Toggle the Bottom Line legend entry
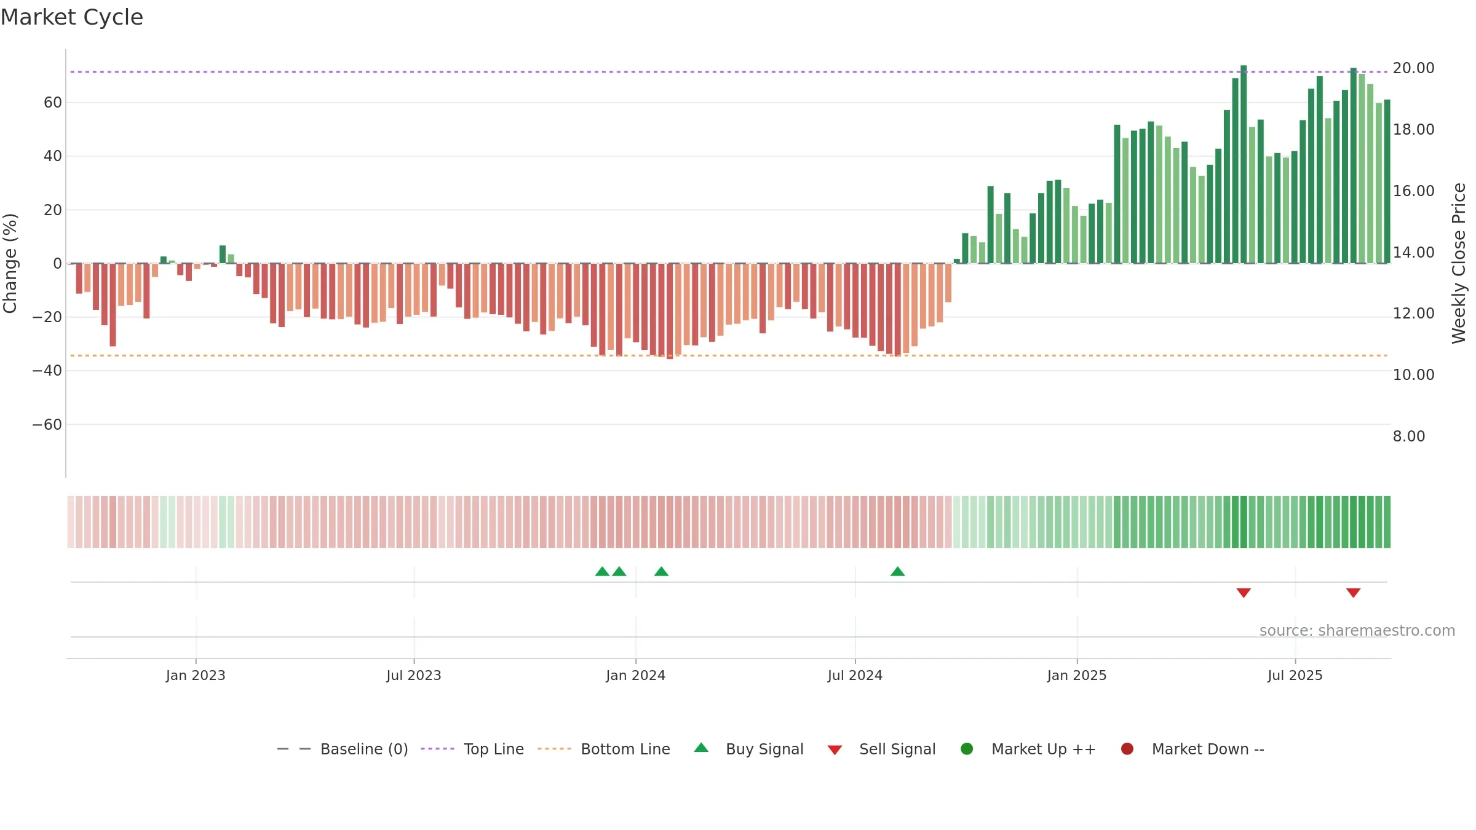Viewport: 1476px width, 830px height. 604,749
